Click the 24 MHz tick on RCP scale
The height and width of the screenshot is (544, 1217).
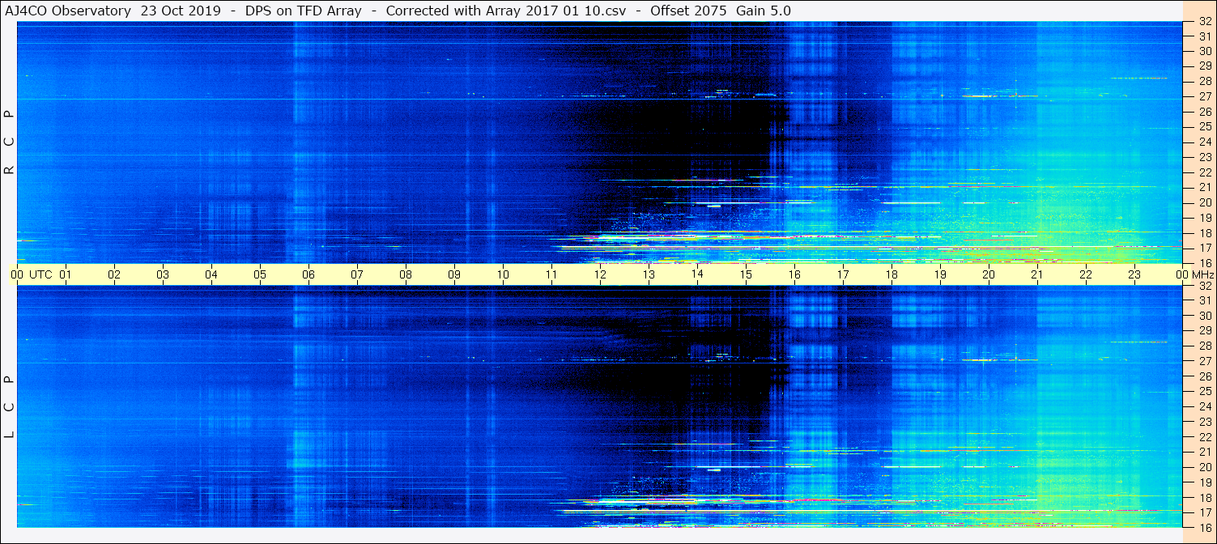(1205, 142)
